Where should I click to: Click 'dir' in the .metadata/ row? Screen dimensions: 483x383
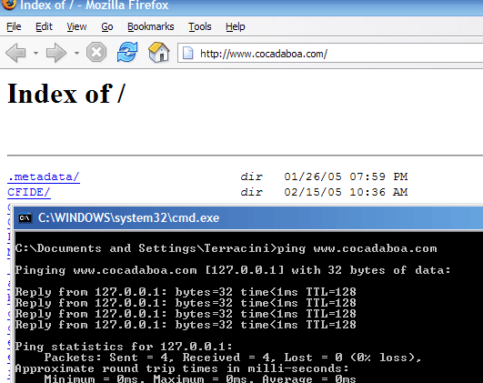pyautogui.click(x=251, y=176)
